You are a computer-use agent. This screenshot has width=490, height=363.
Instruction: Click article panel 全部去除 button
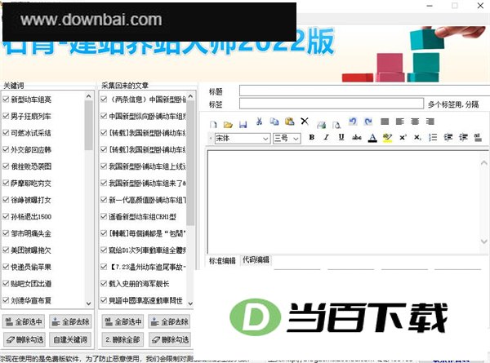pyautogui.click(x=169, y=321)
